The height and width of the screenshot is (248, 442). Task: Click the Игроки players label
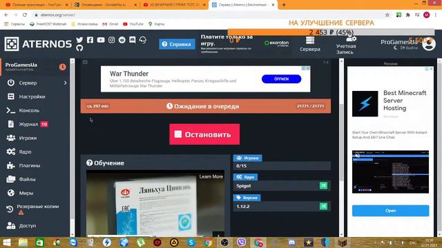click(x=247, y=158)
